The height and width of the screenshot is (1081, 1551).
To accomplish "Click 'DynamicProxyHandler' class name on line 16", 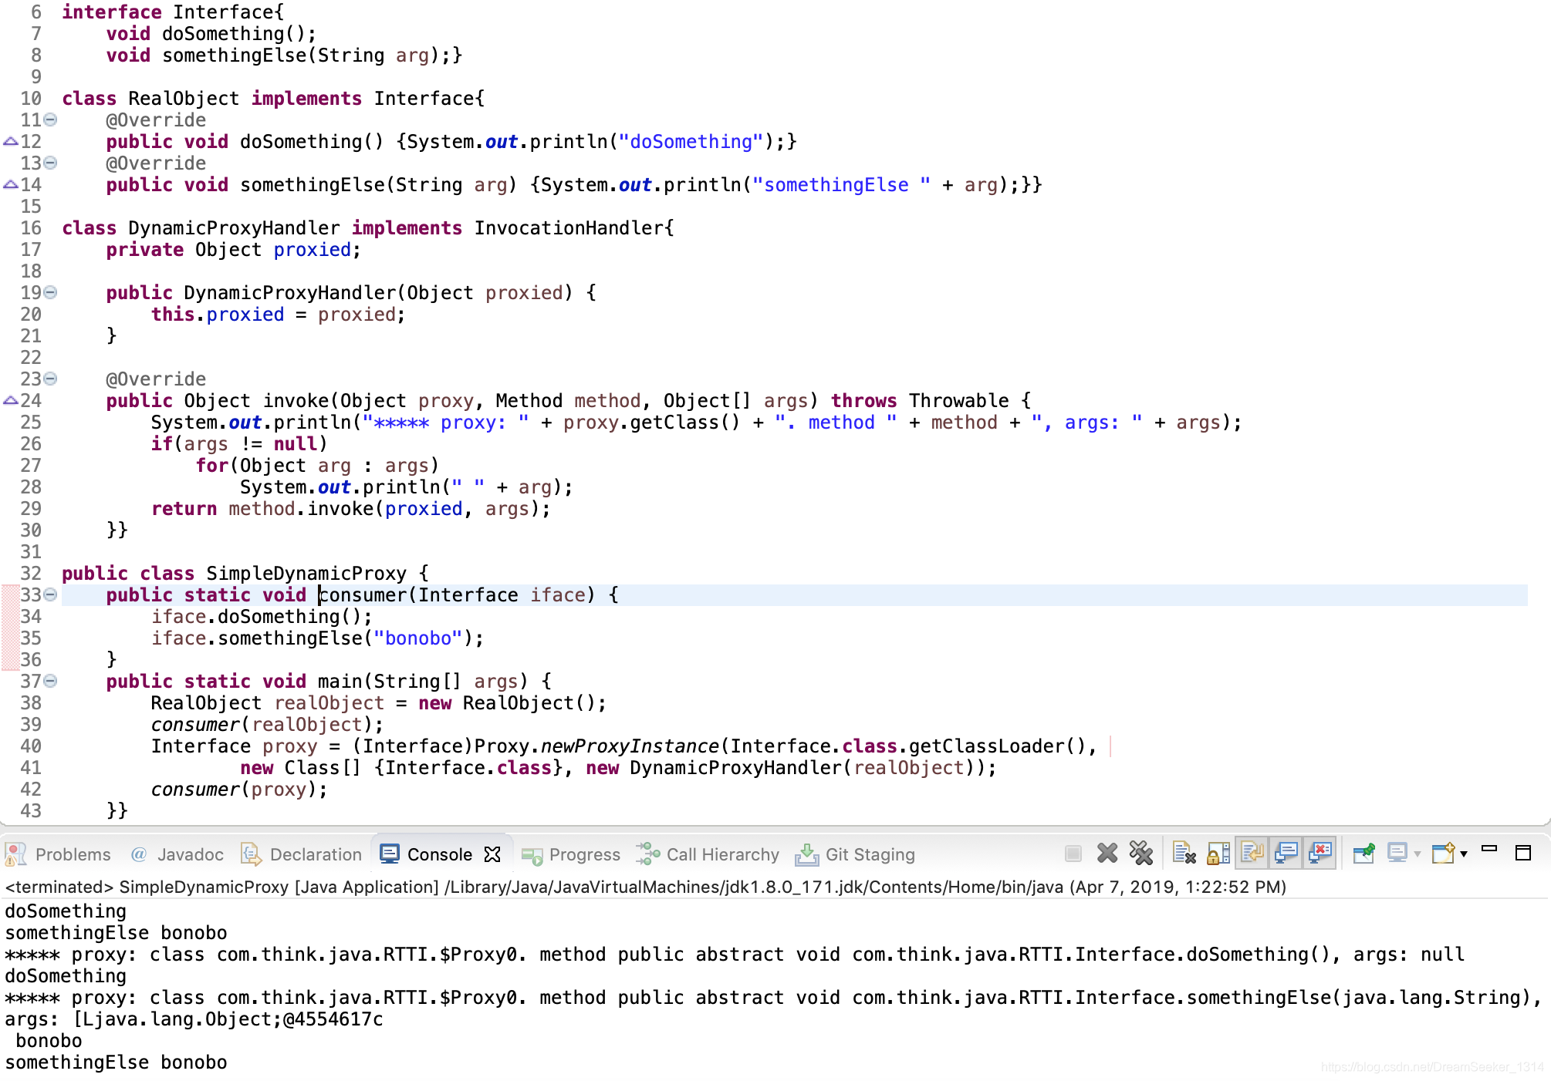I will point(234,227).
